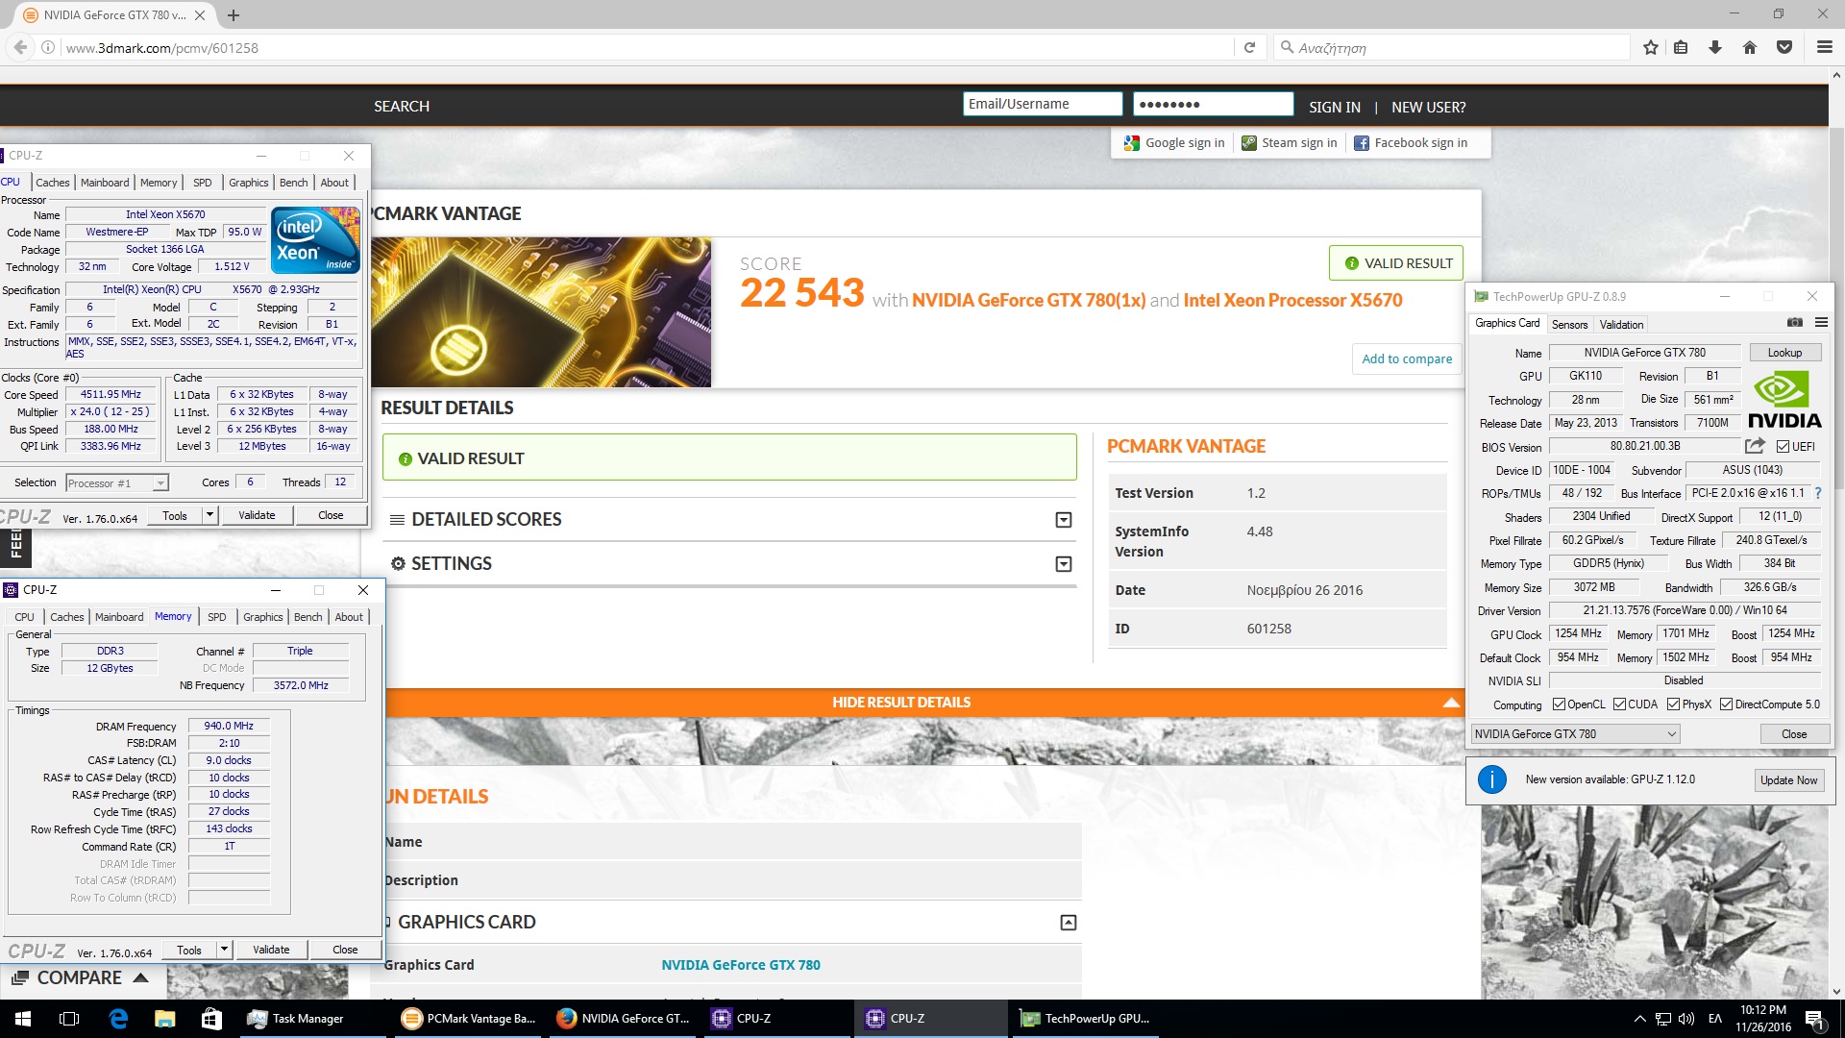1845x1038 pixels.
Task: Focus the Email/Username input field
Action: pyautogui.click(x=1042, y=104)
